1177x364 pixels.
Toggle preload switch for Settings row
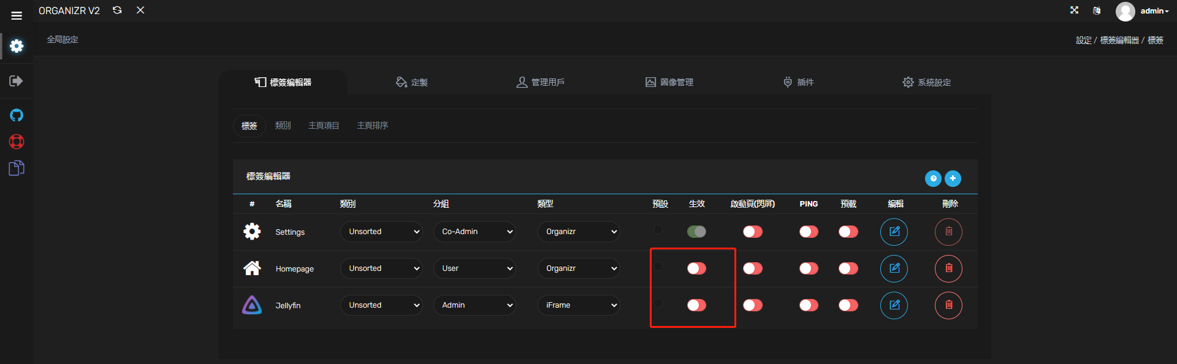(x=848, y=232)
